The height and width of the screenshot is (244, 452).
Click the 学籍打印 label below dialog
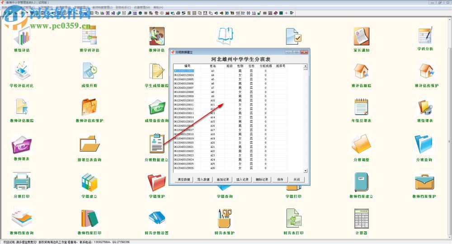[293, 197]
